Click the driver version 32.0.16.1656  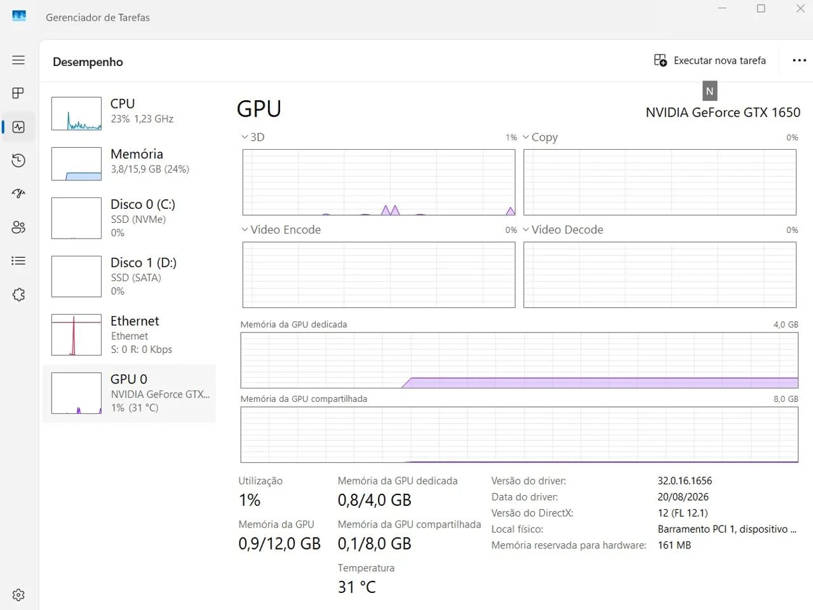point(685,481)
